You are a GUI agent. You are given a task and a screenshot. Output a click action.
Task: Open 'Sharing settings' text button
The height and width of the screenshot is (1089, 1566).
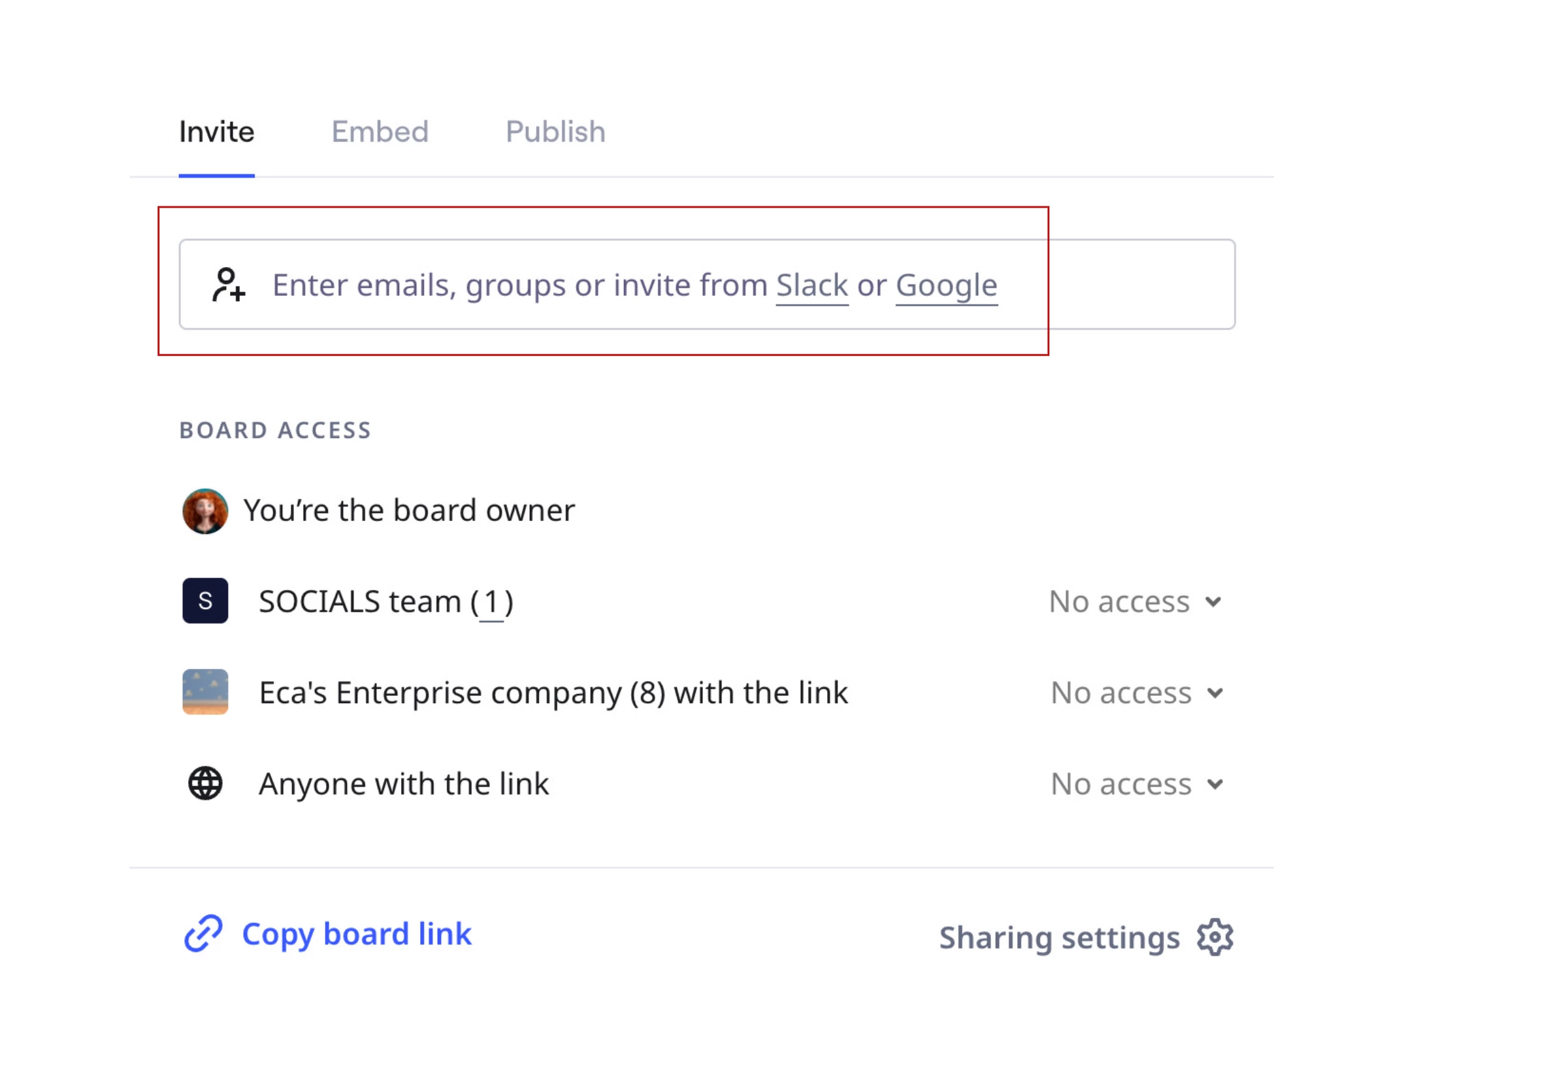(1058, 938)
